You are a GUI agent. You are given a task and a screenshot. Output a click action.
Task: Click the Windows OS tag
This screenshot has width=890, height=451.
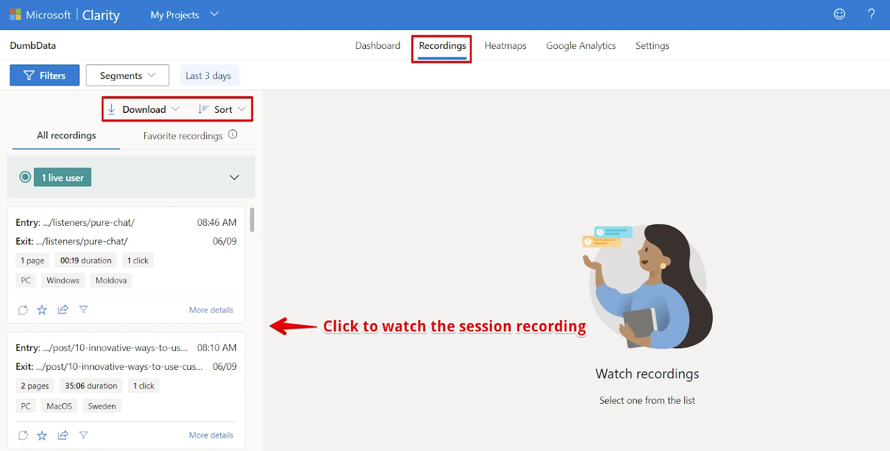click(x=63, y=280)
